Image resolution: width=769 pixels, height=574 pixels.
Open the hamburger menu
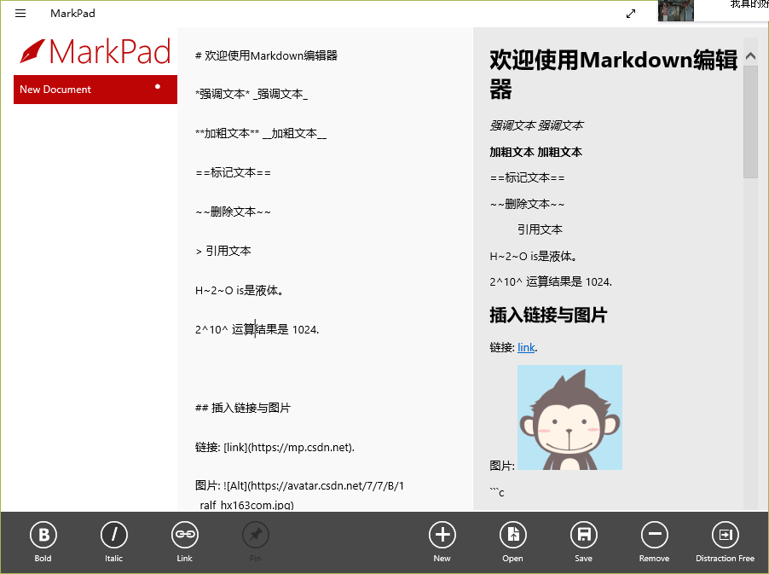(x=20, y=14)
